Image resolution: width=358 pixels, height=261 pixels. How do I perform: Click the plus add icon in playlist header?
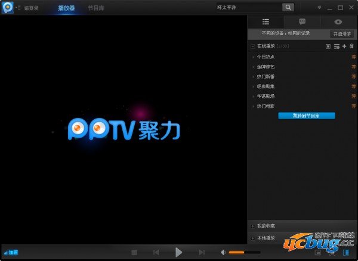coord(344,46)
